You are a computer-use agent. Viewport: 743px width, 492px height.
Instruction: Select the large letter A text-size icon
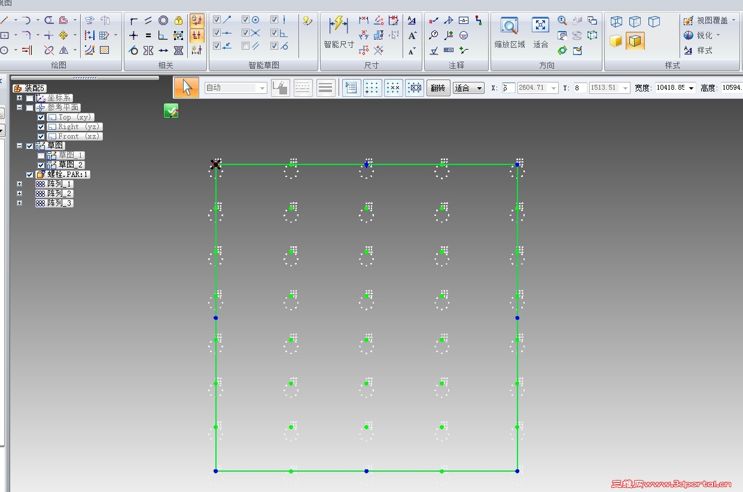click(x=412, y=35)
